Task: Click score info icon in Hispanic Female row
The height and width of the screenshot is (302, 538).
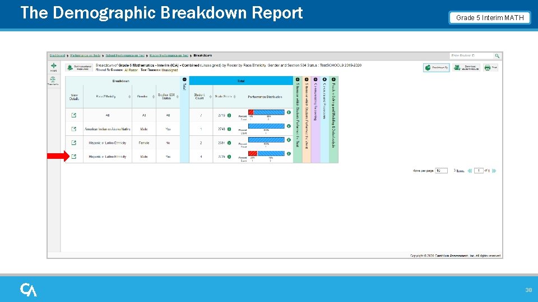Action: tap(229, 143)
